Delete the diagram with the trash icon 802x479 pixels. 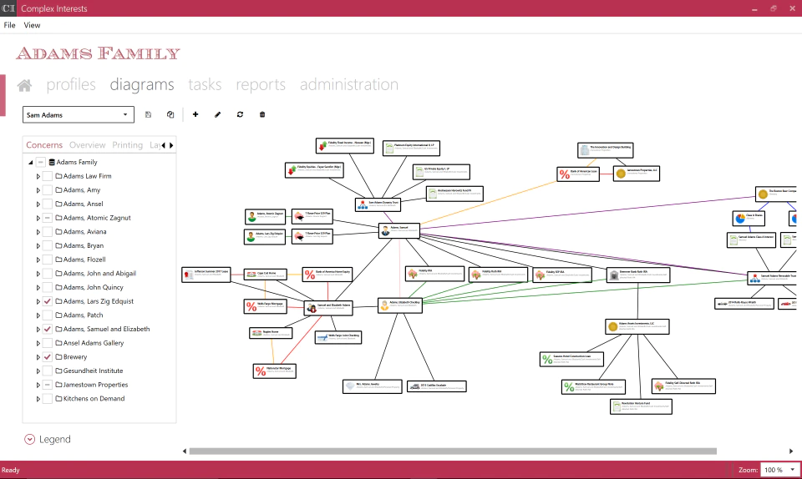(x=262, y=114)
